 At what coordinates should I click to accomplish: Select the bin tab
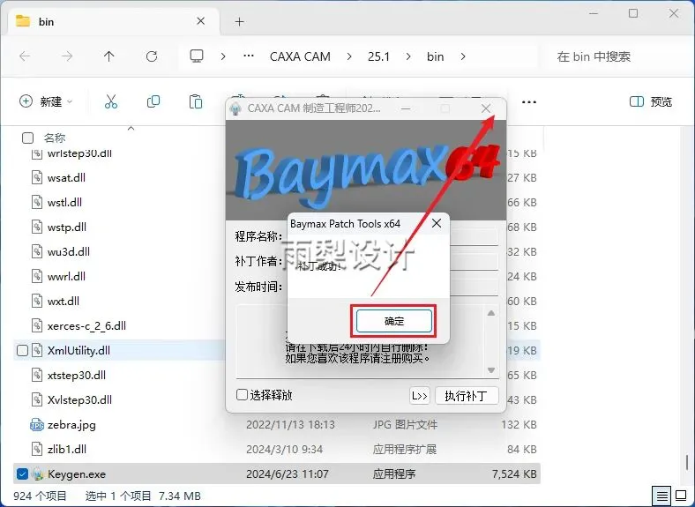point(114,21)
